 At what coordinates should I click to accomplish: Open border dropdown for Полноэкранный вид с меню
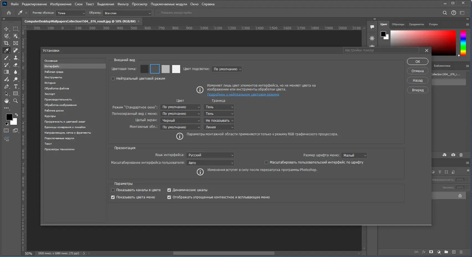click(x=219, y=114)
